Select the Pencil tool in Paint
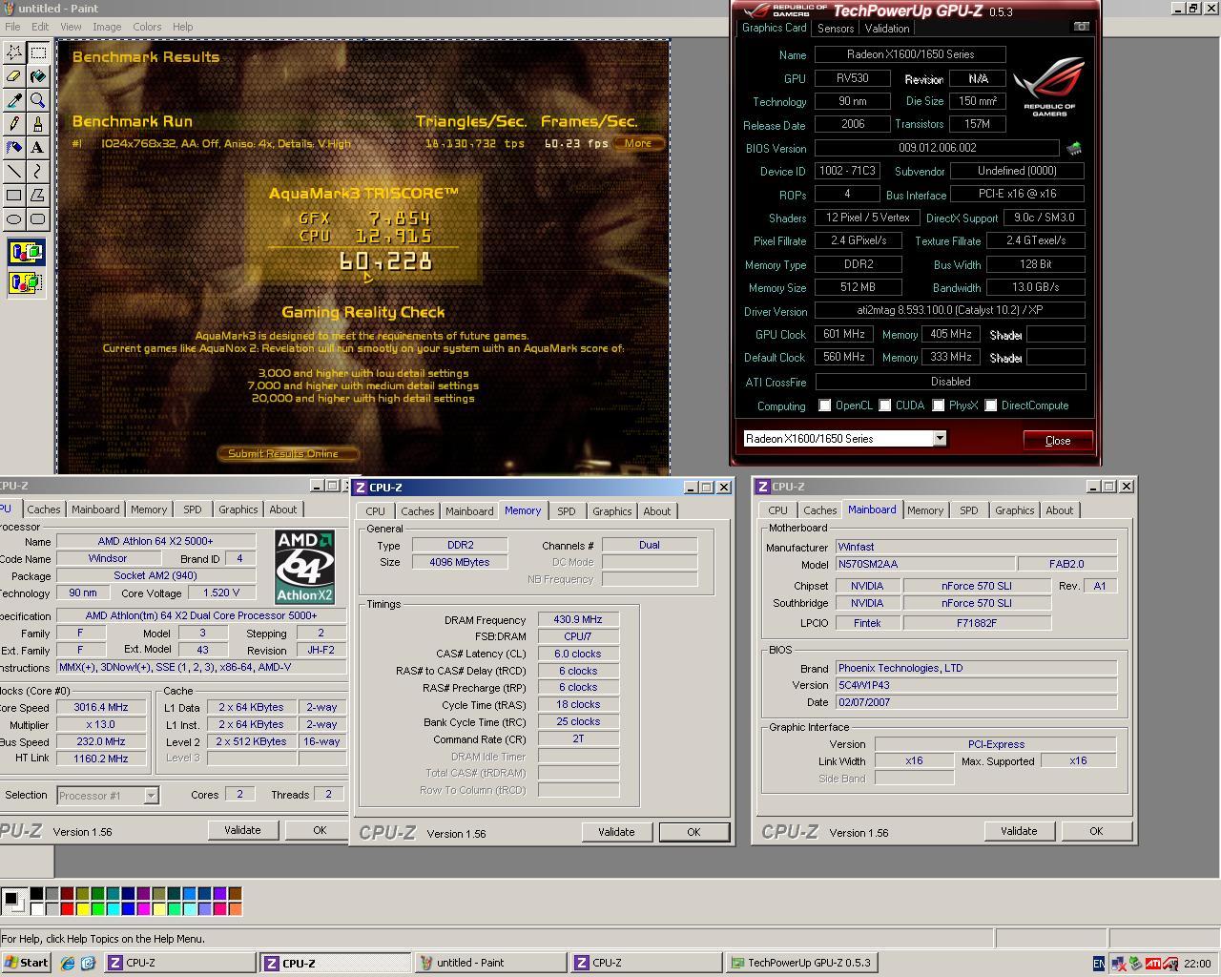This screenshot has width=1221, height=977. (x=14, y=124)
